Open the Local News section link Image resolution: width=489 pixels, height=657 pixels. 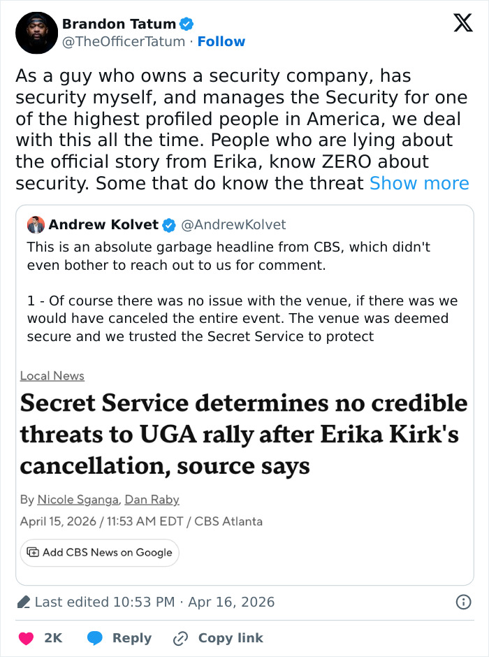pos(52,375)
